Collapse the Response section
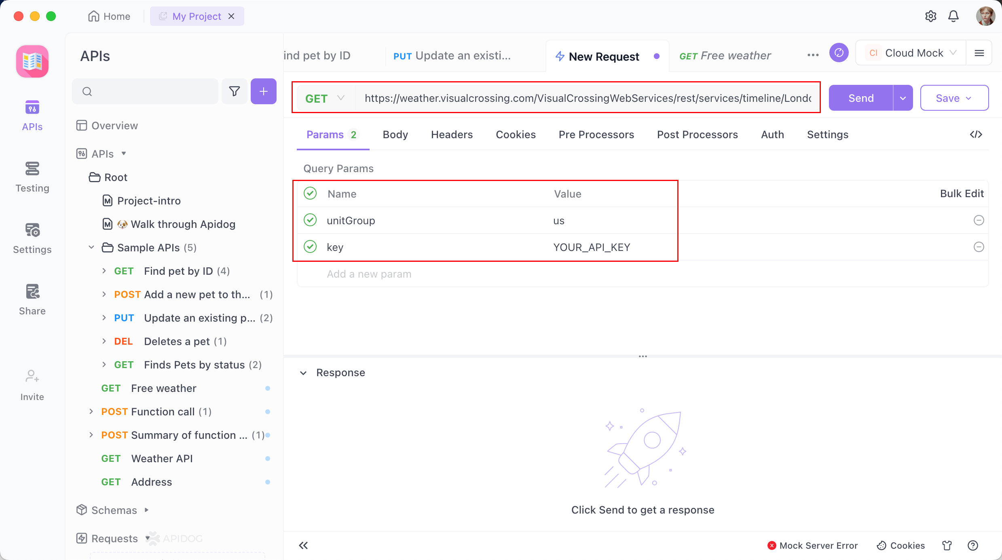This screenshot has width=1002, height=560. [x=303, y=373]
